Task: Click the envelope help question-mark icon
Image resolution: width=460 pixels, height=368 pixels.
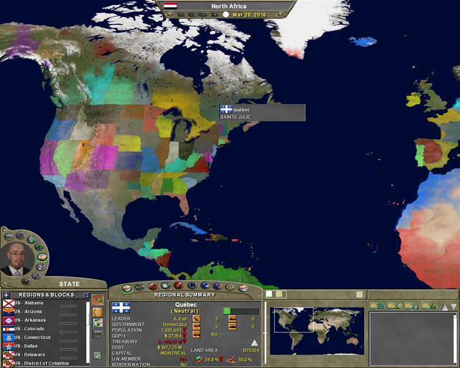Action: coord(428,306)
